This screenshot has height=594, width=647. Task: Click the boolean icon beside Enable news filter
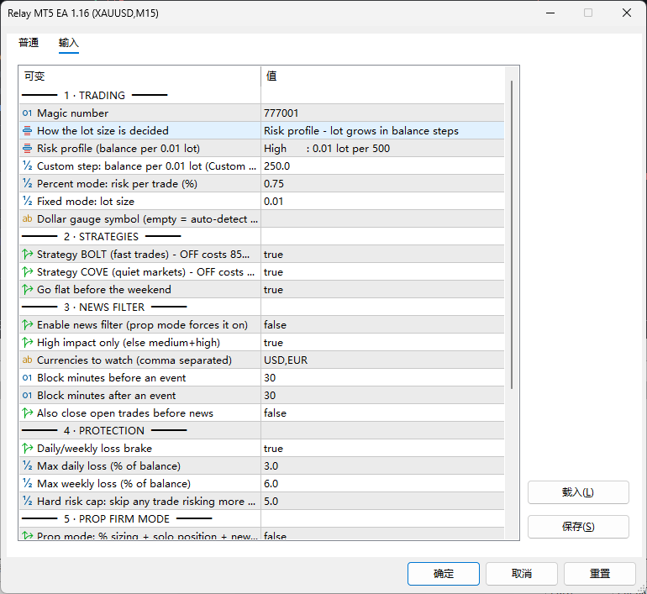coord(27,324)
